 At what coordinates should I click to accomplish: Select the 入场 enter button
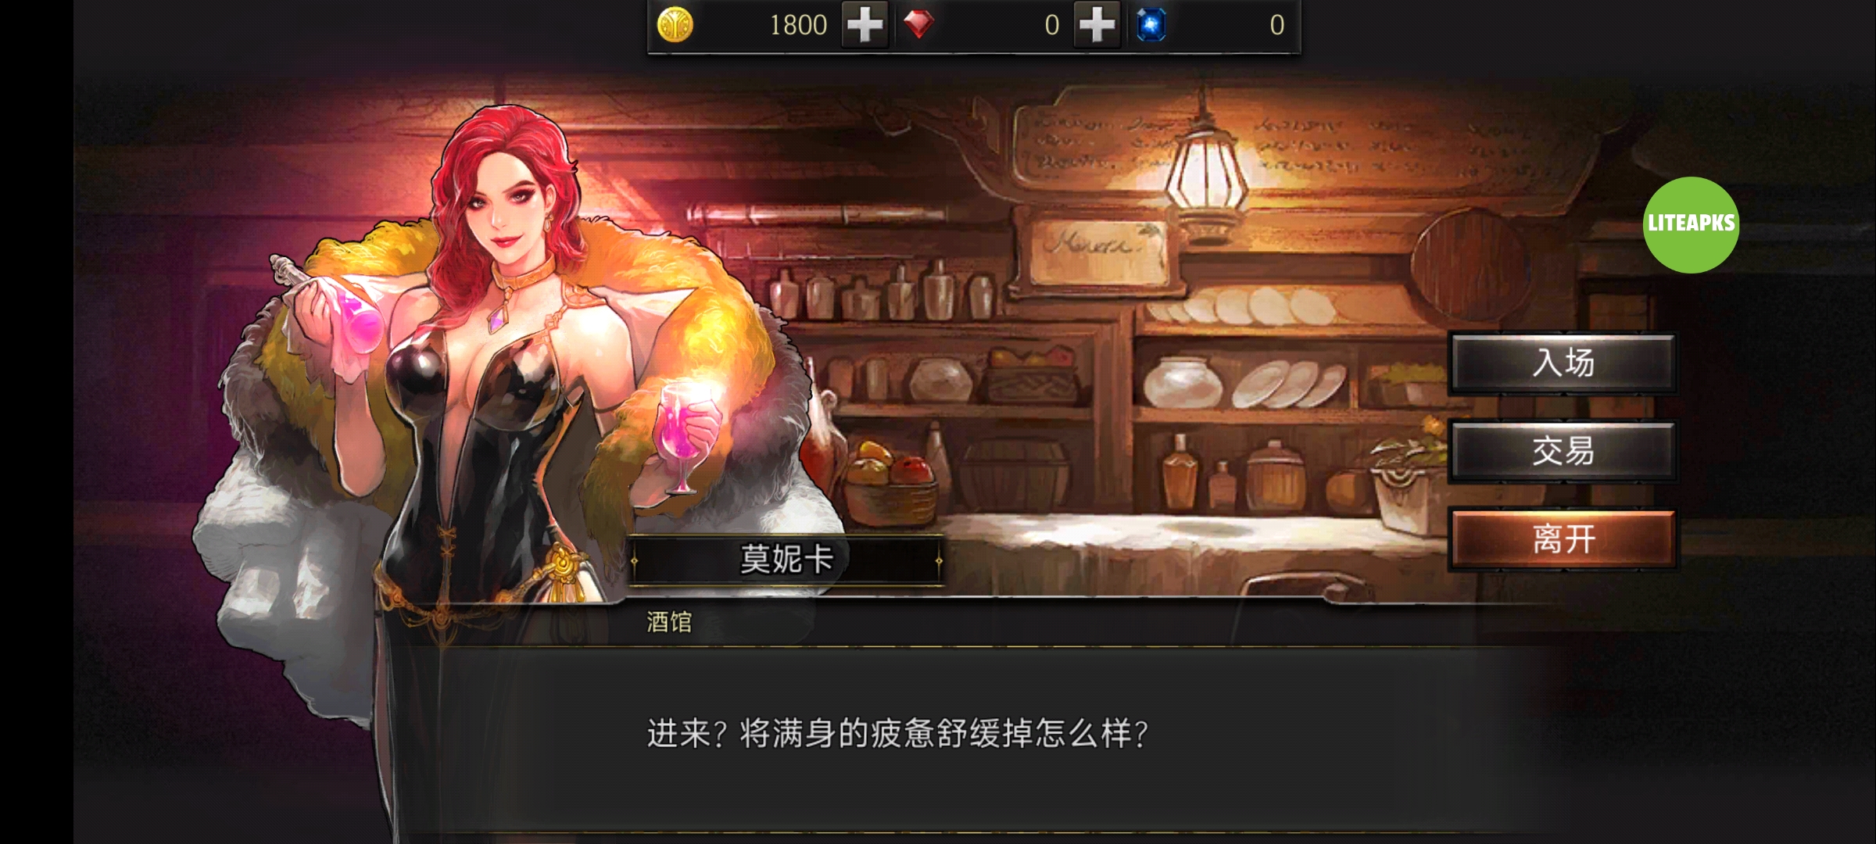point(1563,363)
